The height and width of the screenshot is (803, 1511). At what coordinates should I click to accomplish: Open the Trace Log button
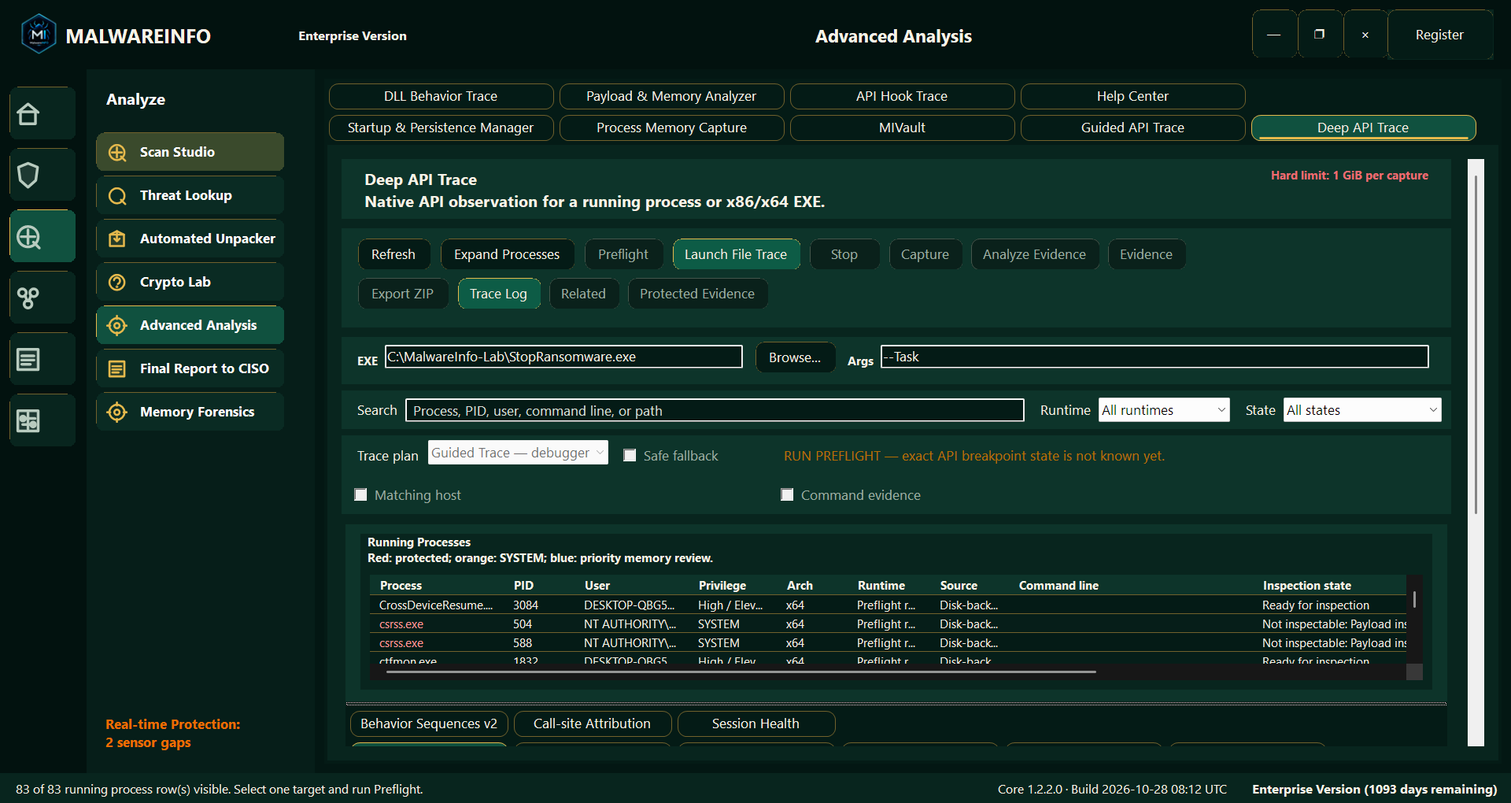pos(498,294)
